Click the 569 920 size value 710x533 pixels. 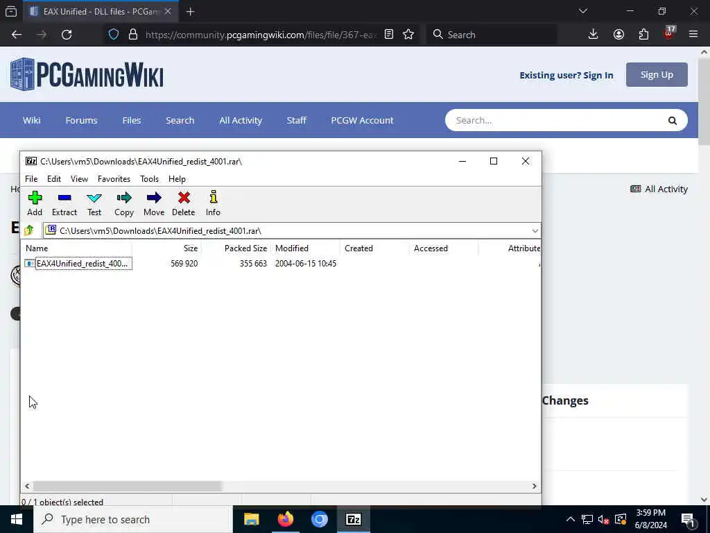pos(184,264)
